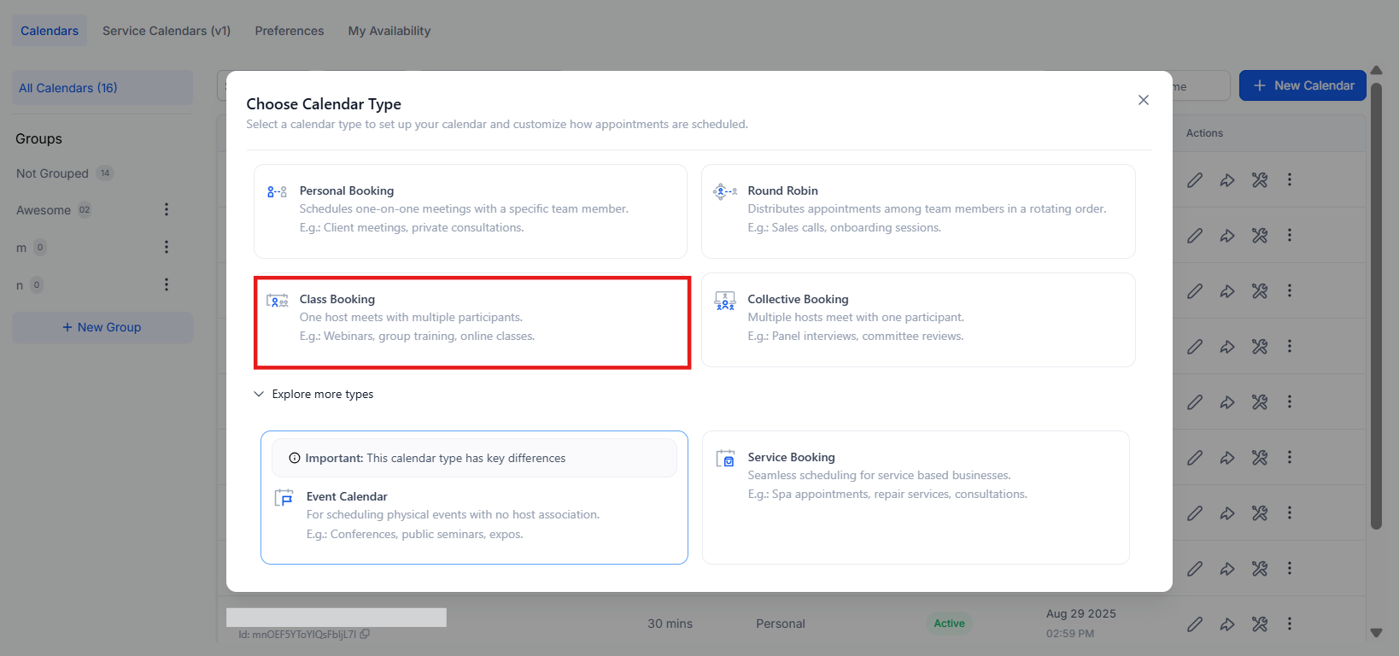
Task: Click the info icon beside Important notice
Action: point(295,459)
